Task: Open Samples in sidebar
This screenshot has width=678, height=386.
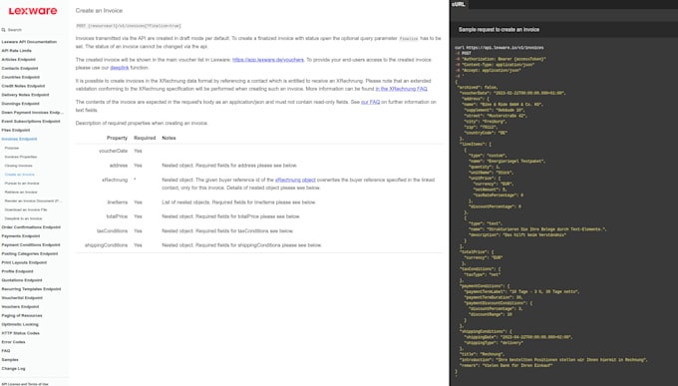Action: 10,360
